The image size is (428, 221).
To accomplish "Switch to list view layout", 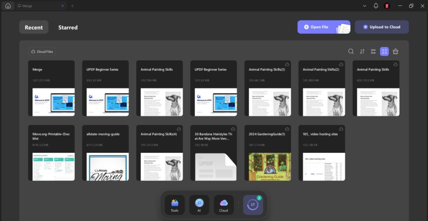I will click(373, 51).
